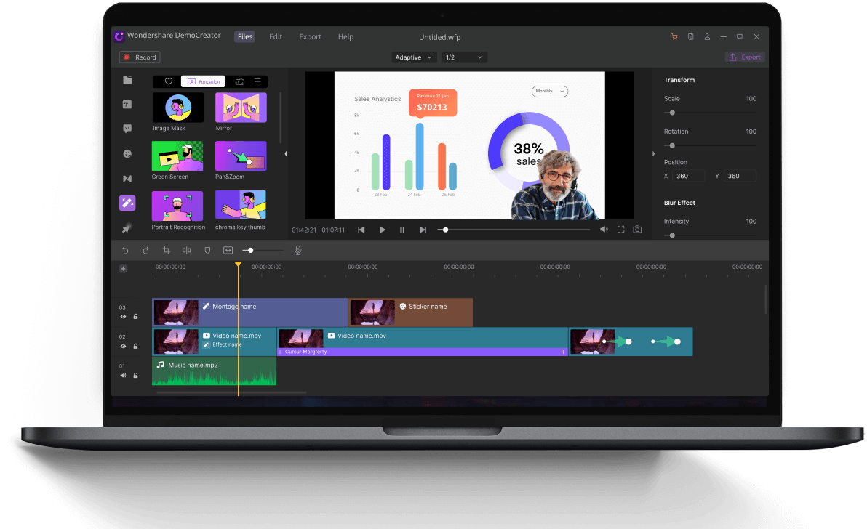This screenshot has height=529, width=867.
Task: Start voiceover with the microphone icon
Action: click(297, 251)
